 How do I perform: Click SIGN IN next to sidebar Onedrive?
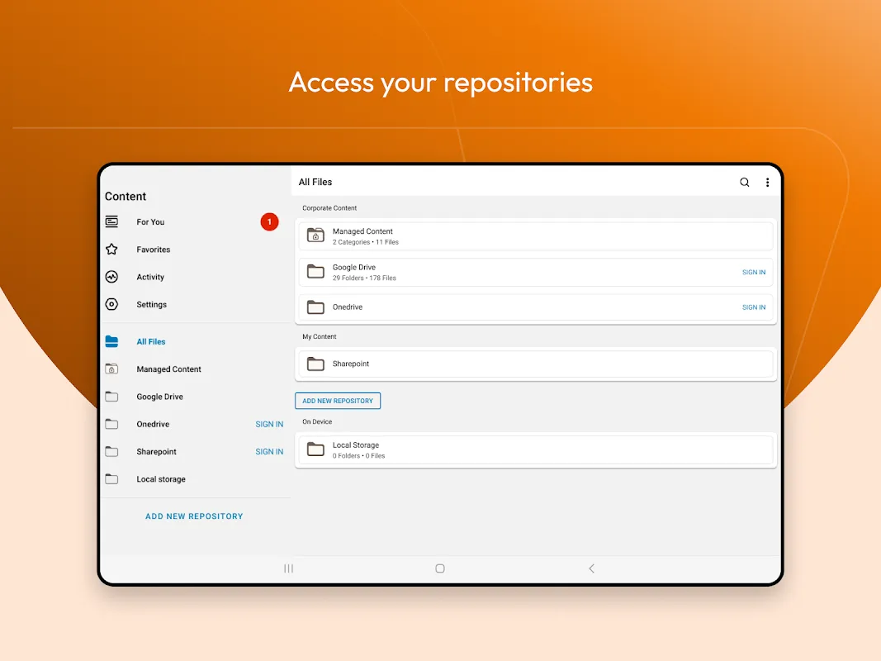[269, 425]
